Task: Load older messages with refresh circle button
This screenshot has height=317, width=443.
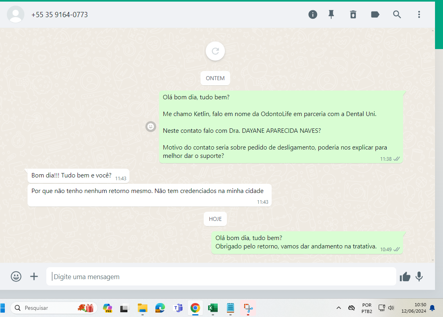Action: [x=215, y=51]
